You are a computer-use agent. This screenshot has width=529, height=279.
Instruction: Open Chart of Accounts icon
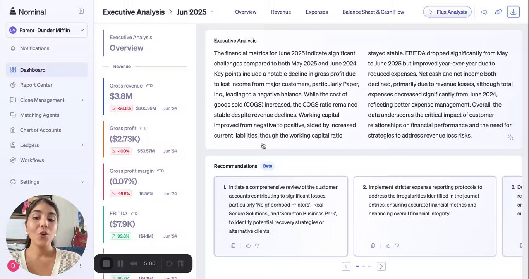pyautogui.click(x=13, y=130)
